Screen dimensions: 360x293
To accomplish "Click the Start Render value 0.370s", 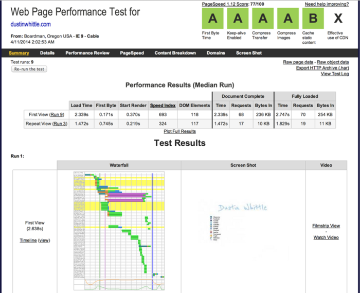I will pyautogui.click(x=133, y=114).
